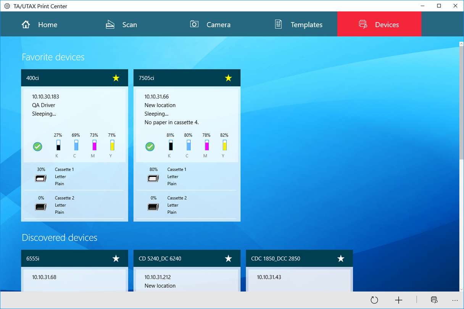Screen dimensions: 464x309
Task: Unfavorite the 400ci device star
Action: click(116, 78)
